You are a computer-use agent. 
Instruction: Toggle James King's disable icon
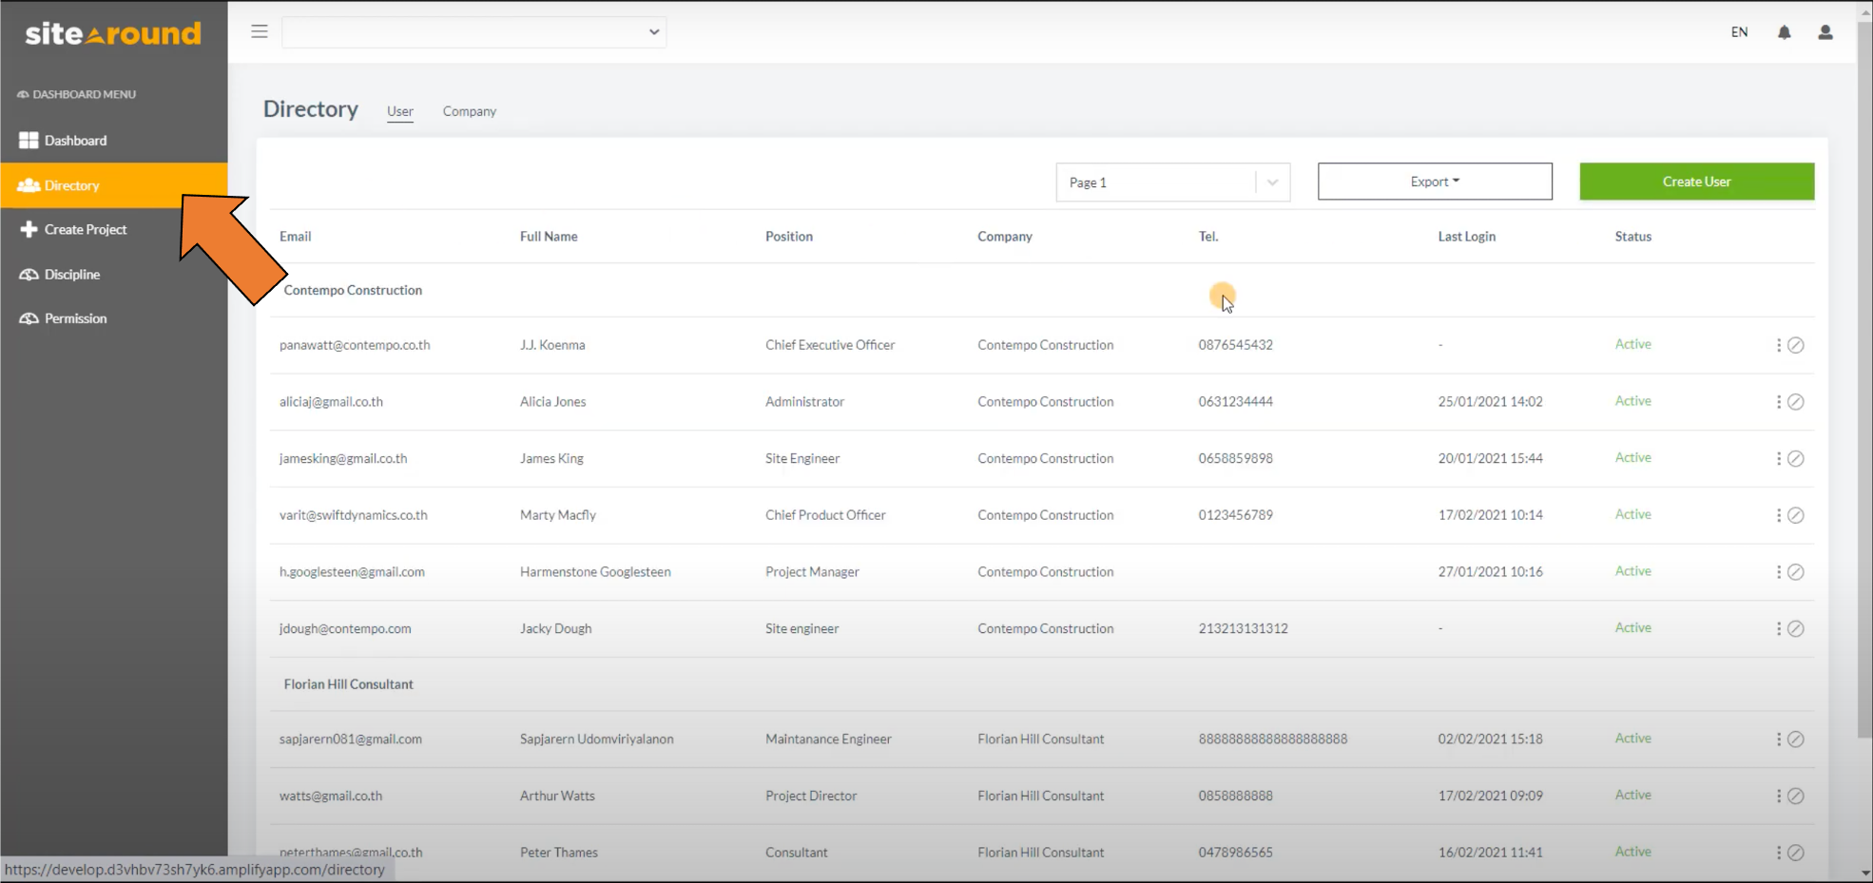coord(1795,458)
